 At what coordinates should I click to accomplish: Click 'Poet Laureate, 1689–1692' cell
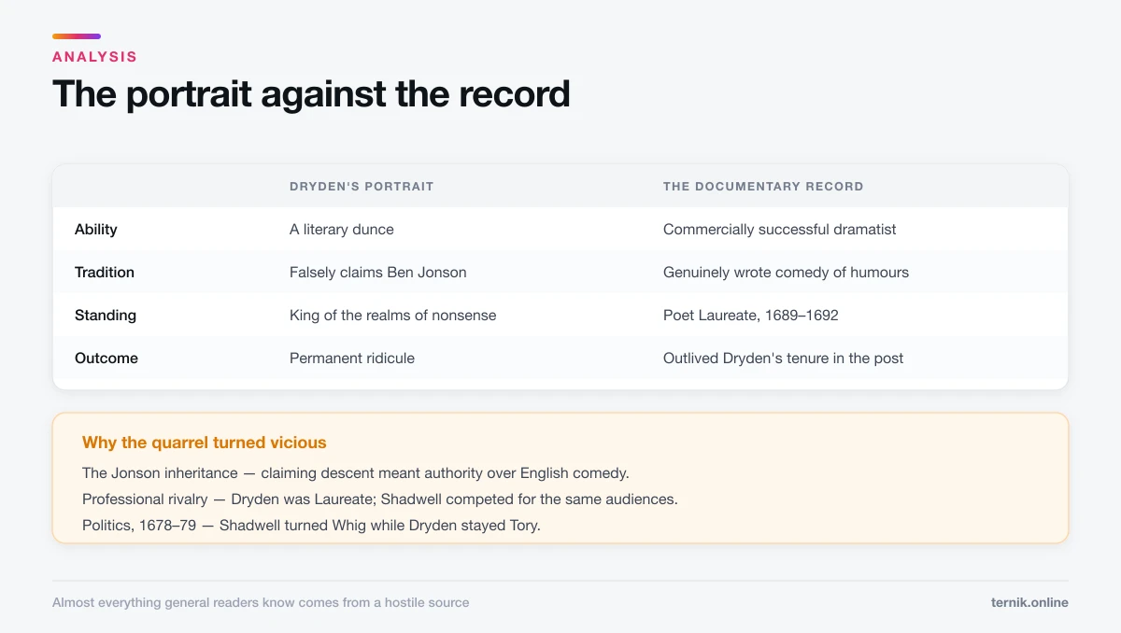pos(751,316)
